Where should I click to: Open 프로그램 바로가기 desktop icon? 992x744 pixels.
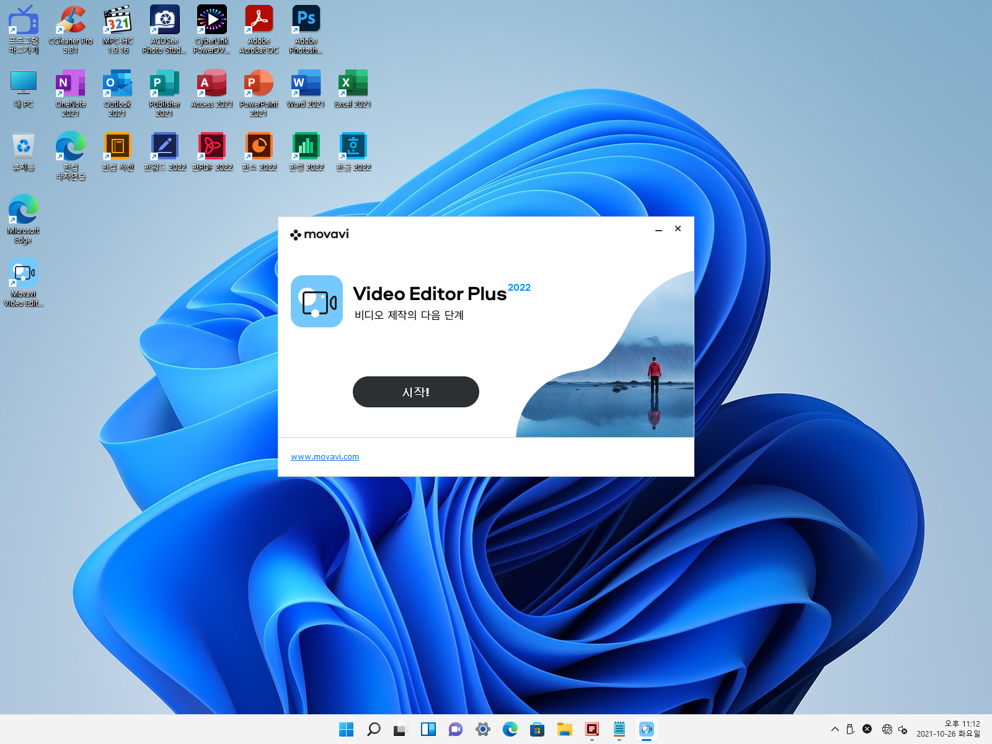point(24,30)
